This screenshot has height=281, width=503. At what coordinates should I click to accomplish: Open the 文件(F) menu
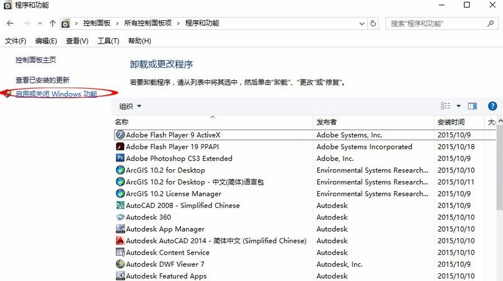pyautogui.click(x=15, y=41)
